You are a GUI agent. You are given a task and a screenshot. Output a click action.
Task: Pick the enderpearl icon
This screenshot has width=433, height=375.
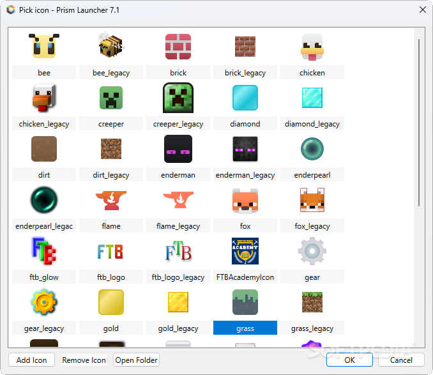tap(312, 149)
